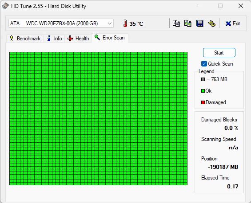
Task: Select the Error Scan tab
Action: (110, 38)
